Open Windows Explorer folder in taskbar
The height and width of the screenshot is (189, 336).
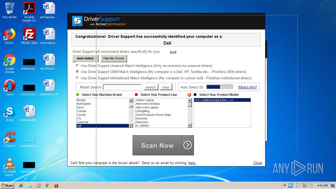click(x=30, y=186)
